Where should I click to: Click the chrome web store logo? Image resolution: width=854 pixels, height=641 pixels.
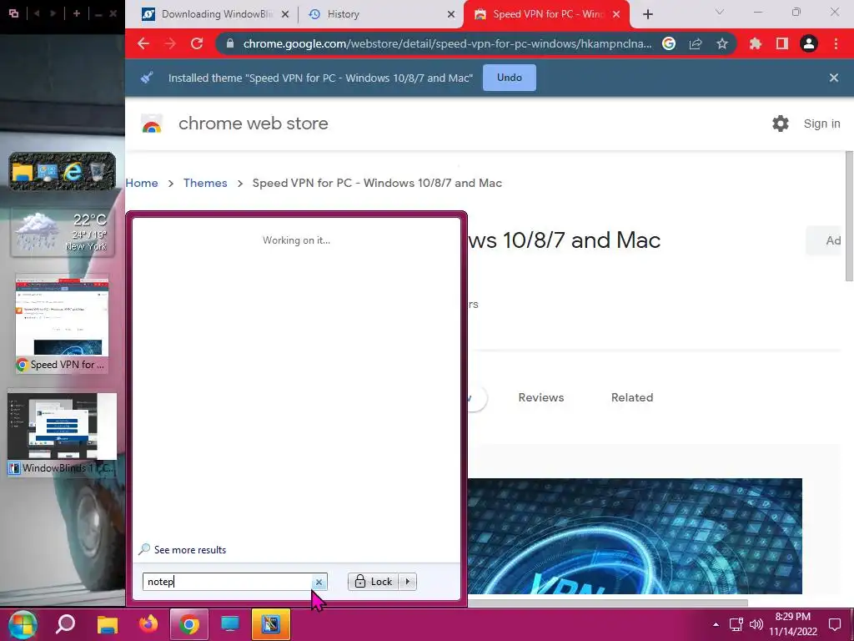pyautogui.click(x=152, y=124)
